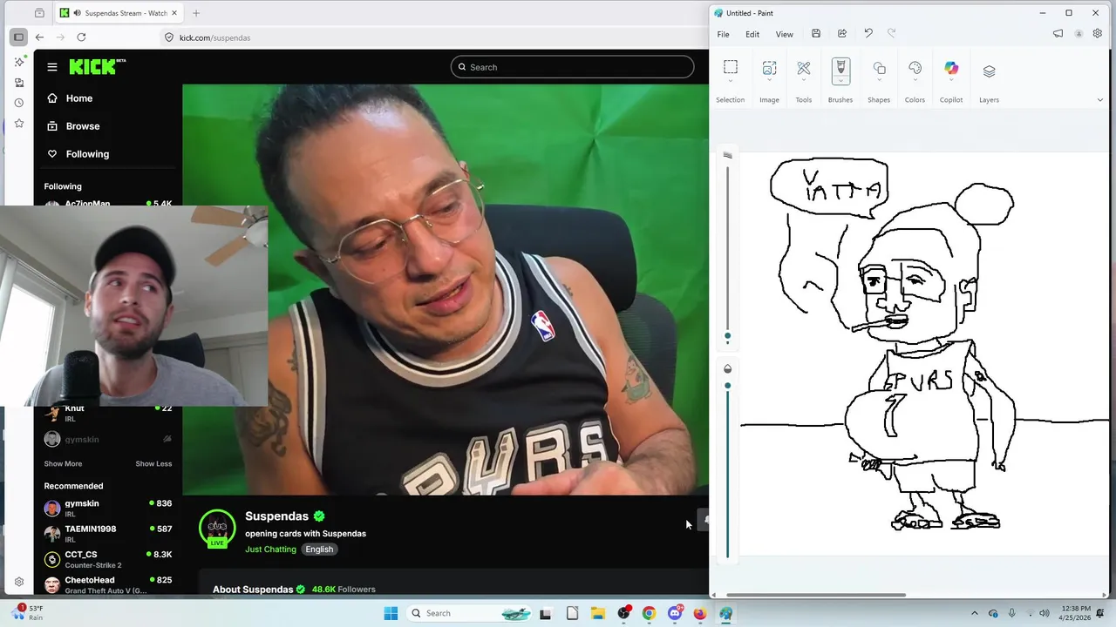This screenshot has width=1116, height=627.
Task: Open the Tools group in Paint
Action: (804, 68)
